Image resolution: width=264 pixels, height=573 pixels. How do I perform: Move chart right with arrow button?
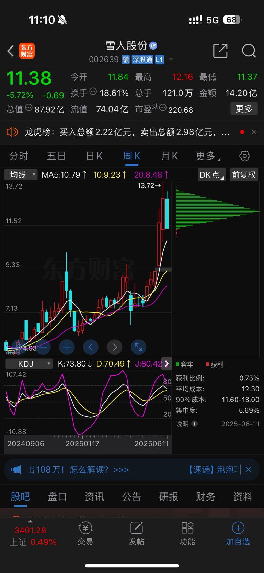click(x=115, y=347)
